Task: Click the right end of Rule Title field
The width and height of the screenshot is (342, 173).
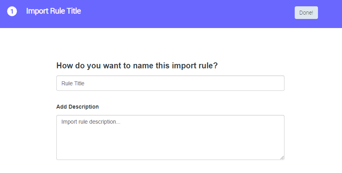Action: pyautogui.click(x=276, y=83)
